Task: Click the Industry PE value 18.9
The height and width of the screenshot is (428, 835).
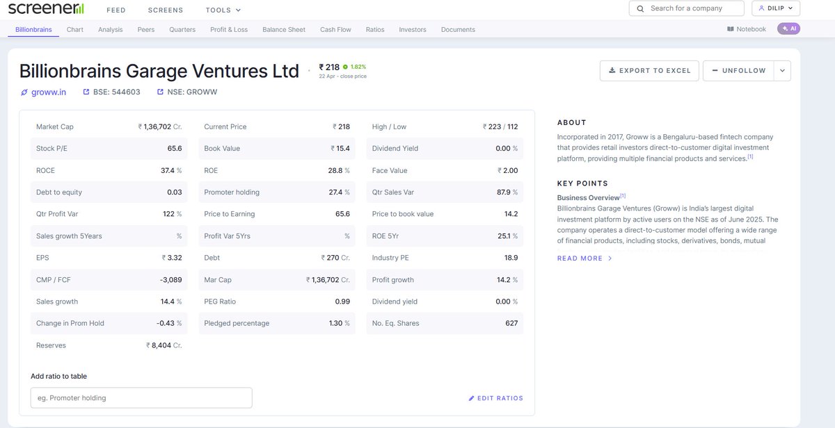Action: pyautogui.click(x=511, y=258)
